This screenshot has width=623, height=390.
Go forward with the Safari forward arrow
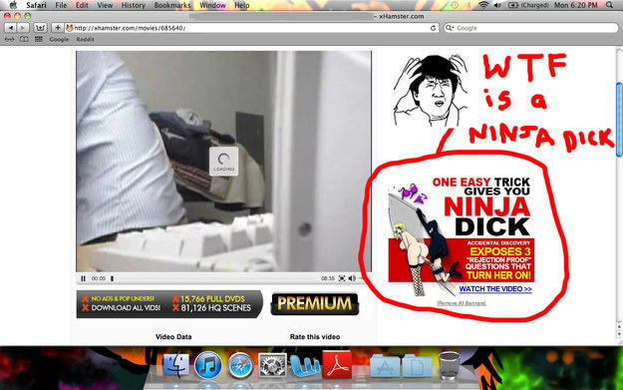coord(23,28)
